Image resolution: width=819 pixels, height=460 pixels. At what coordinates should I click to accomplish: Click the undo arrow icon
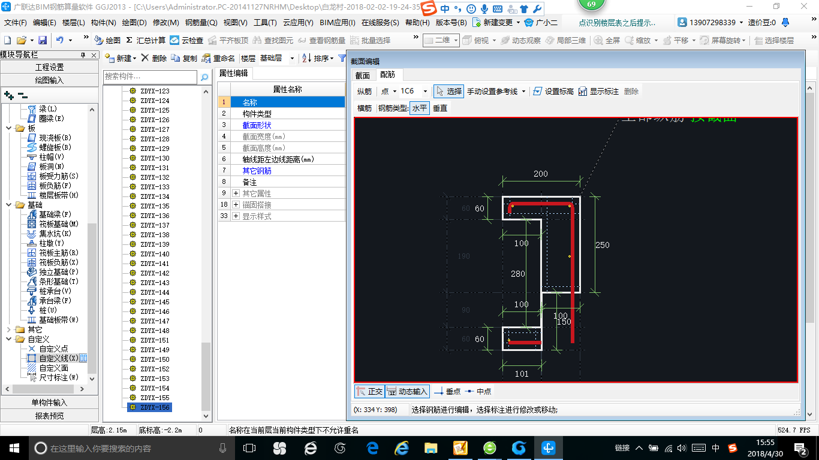60,40
